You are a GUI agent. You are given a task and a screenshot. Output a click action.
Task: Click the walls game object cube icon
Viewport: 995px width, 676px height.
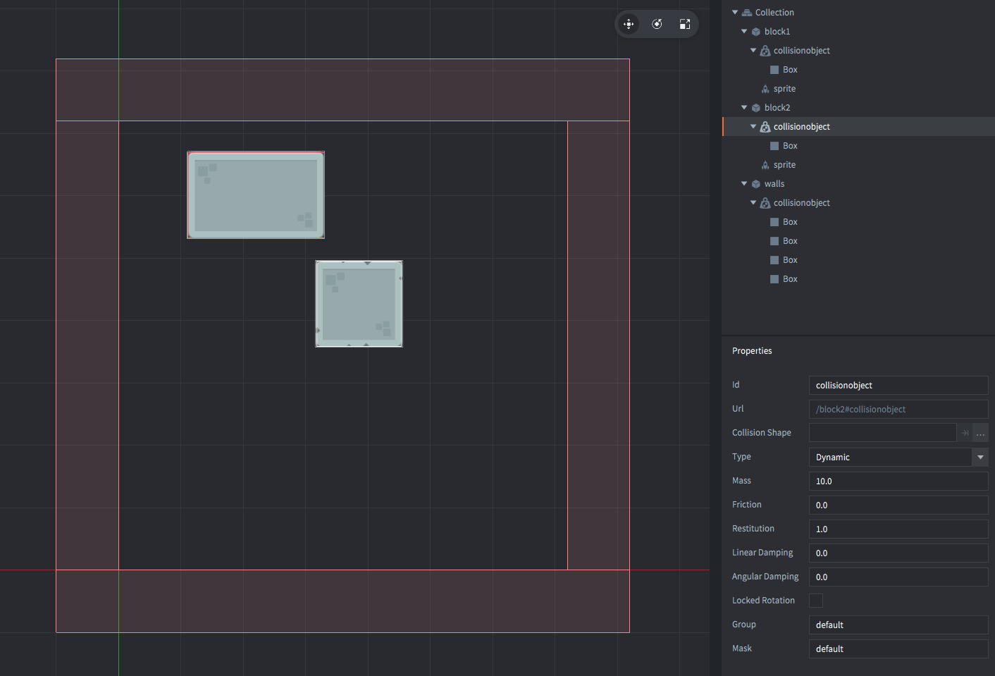click(756, 184)
